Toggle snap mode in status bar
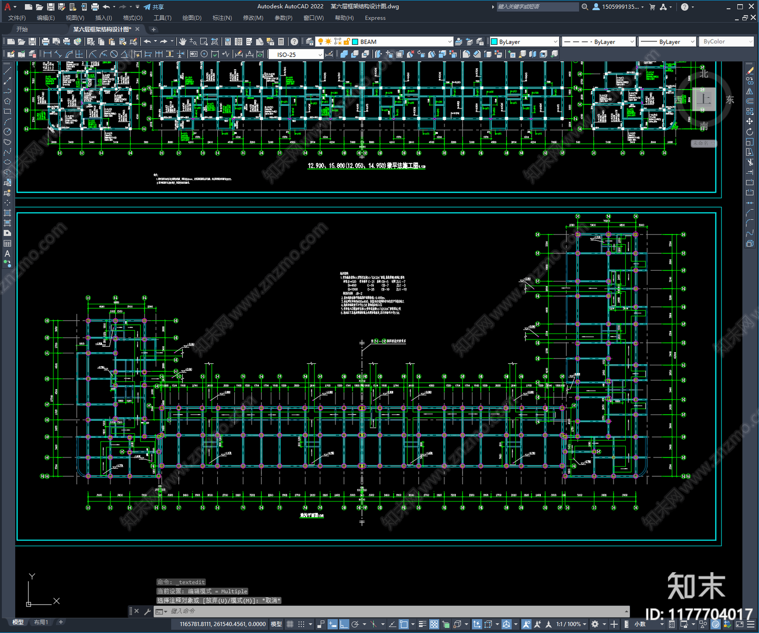759x633 pixels. coord(301,624)
